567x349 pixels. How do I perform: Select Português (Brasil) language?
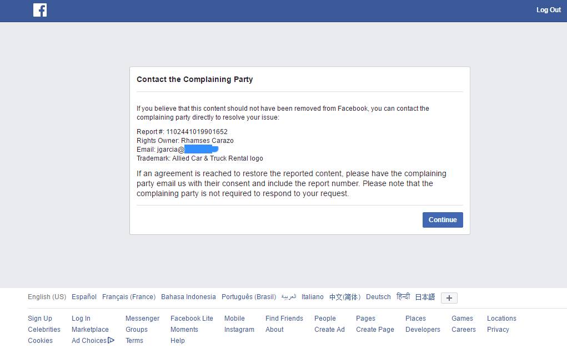pyautogui.click(x=249, y=297)
